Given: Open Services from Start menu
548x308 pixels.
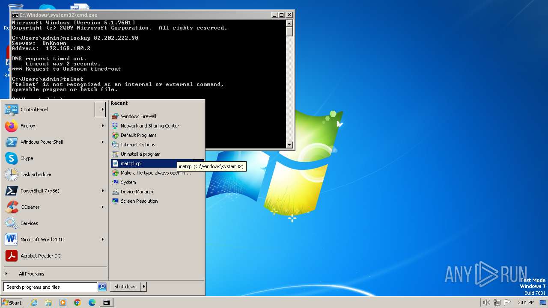Looking at the screenshot, I should (54, 223).
